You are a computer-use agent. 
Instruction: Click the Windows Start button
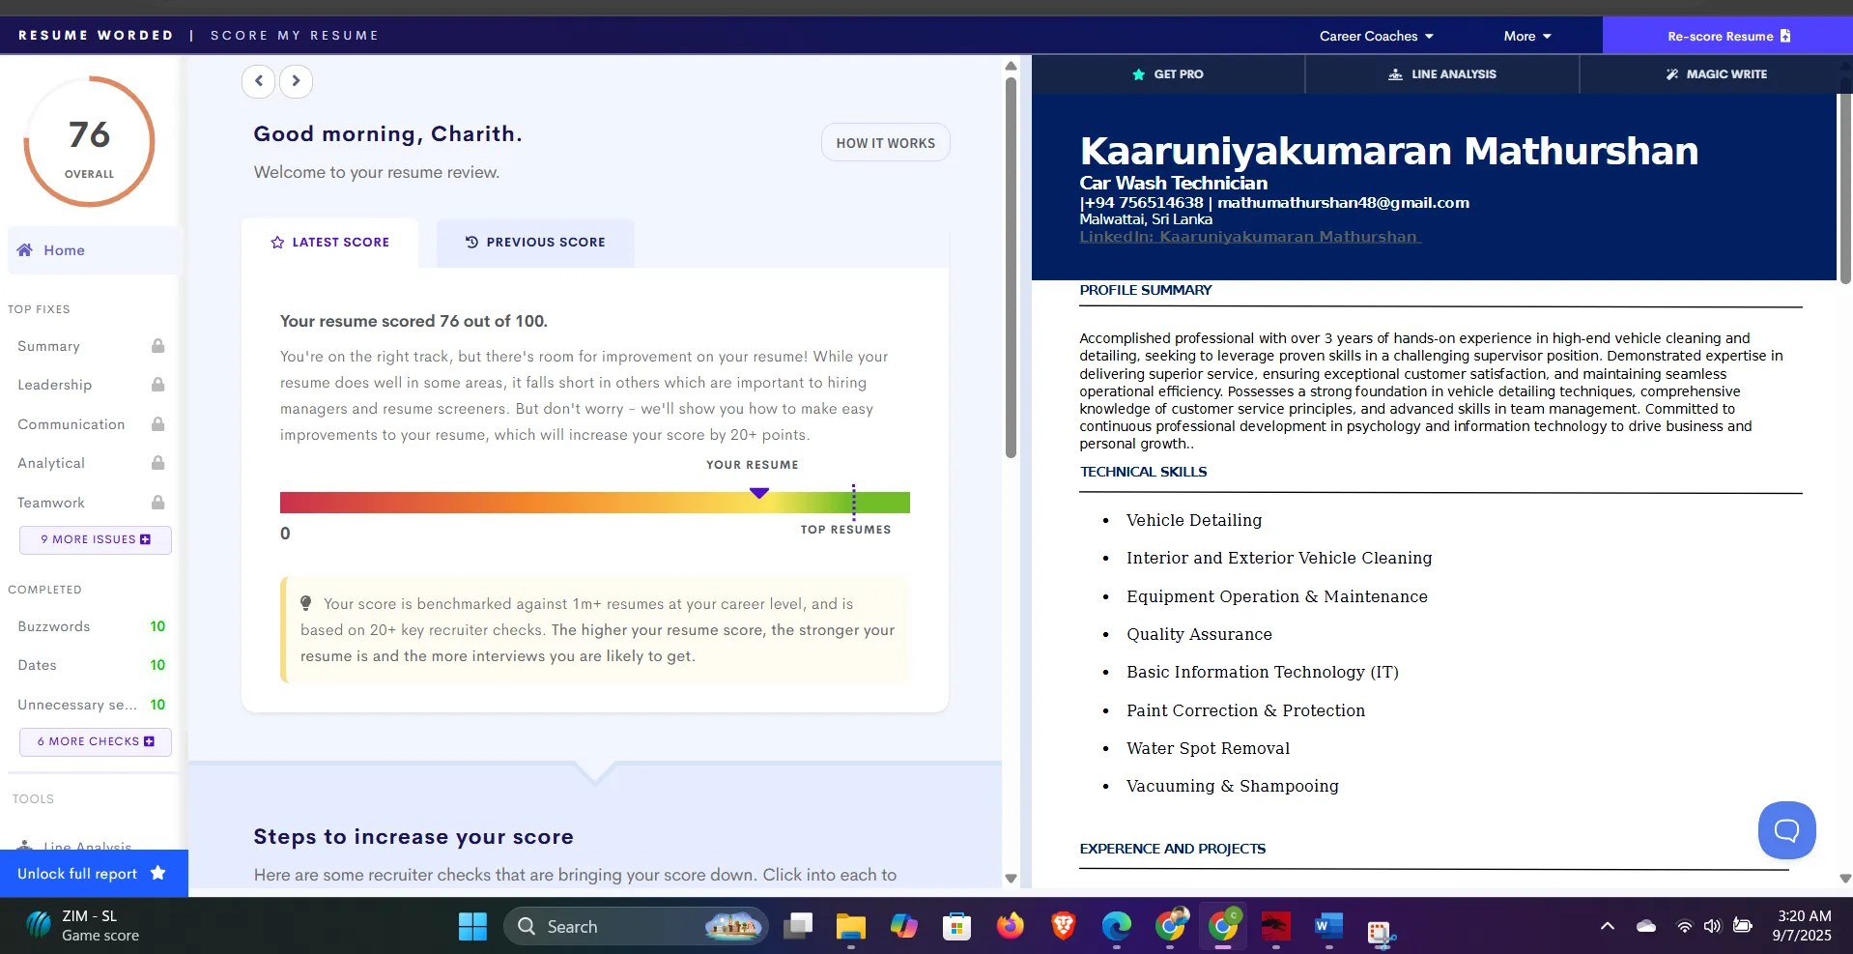coord(472,927)
